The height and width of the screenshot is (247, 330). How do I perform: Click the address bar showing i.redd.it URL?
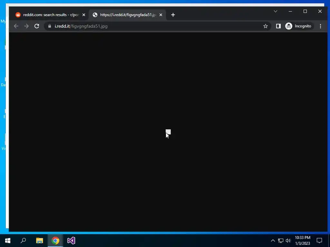pyautogui.click(x=157, y=26)
